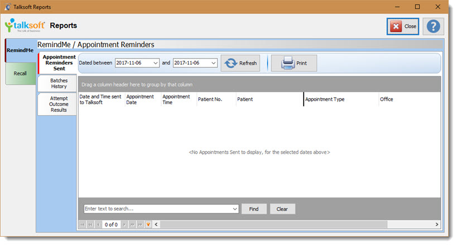The width and height of the screenshot is (457, 245).
Task: Switch to the RemindMe tab
Action: (20, 50)
